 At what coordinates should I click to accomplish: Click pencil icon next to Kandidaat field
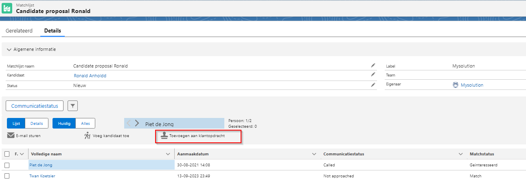373,75
